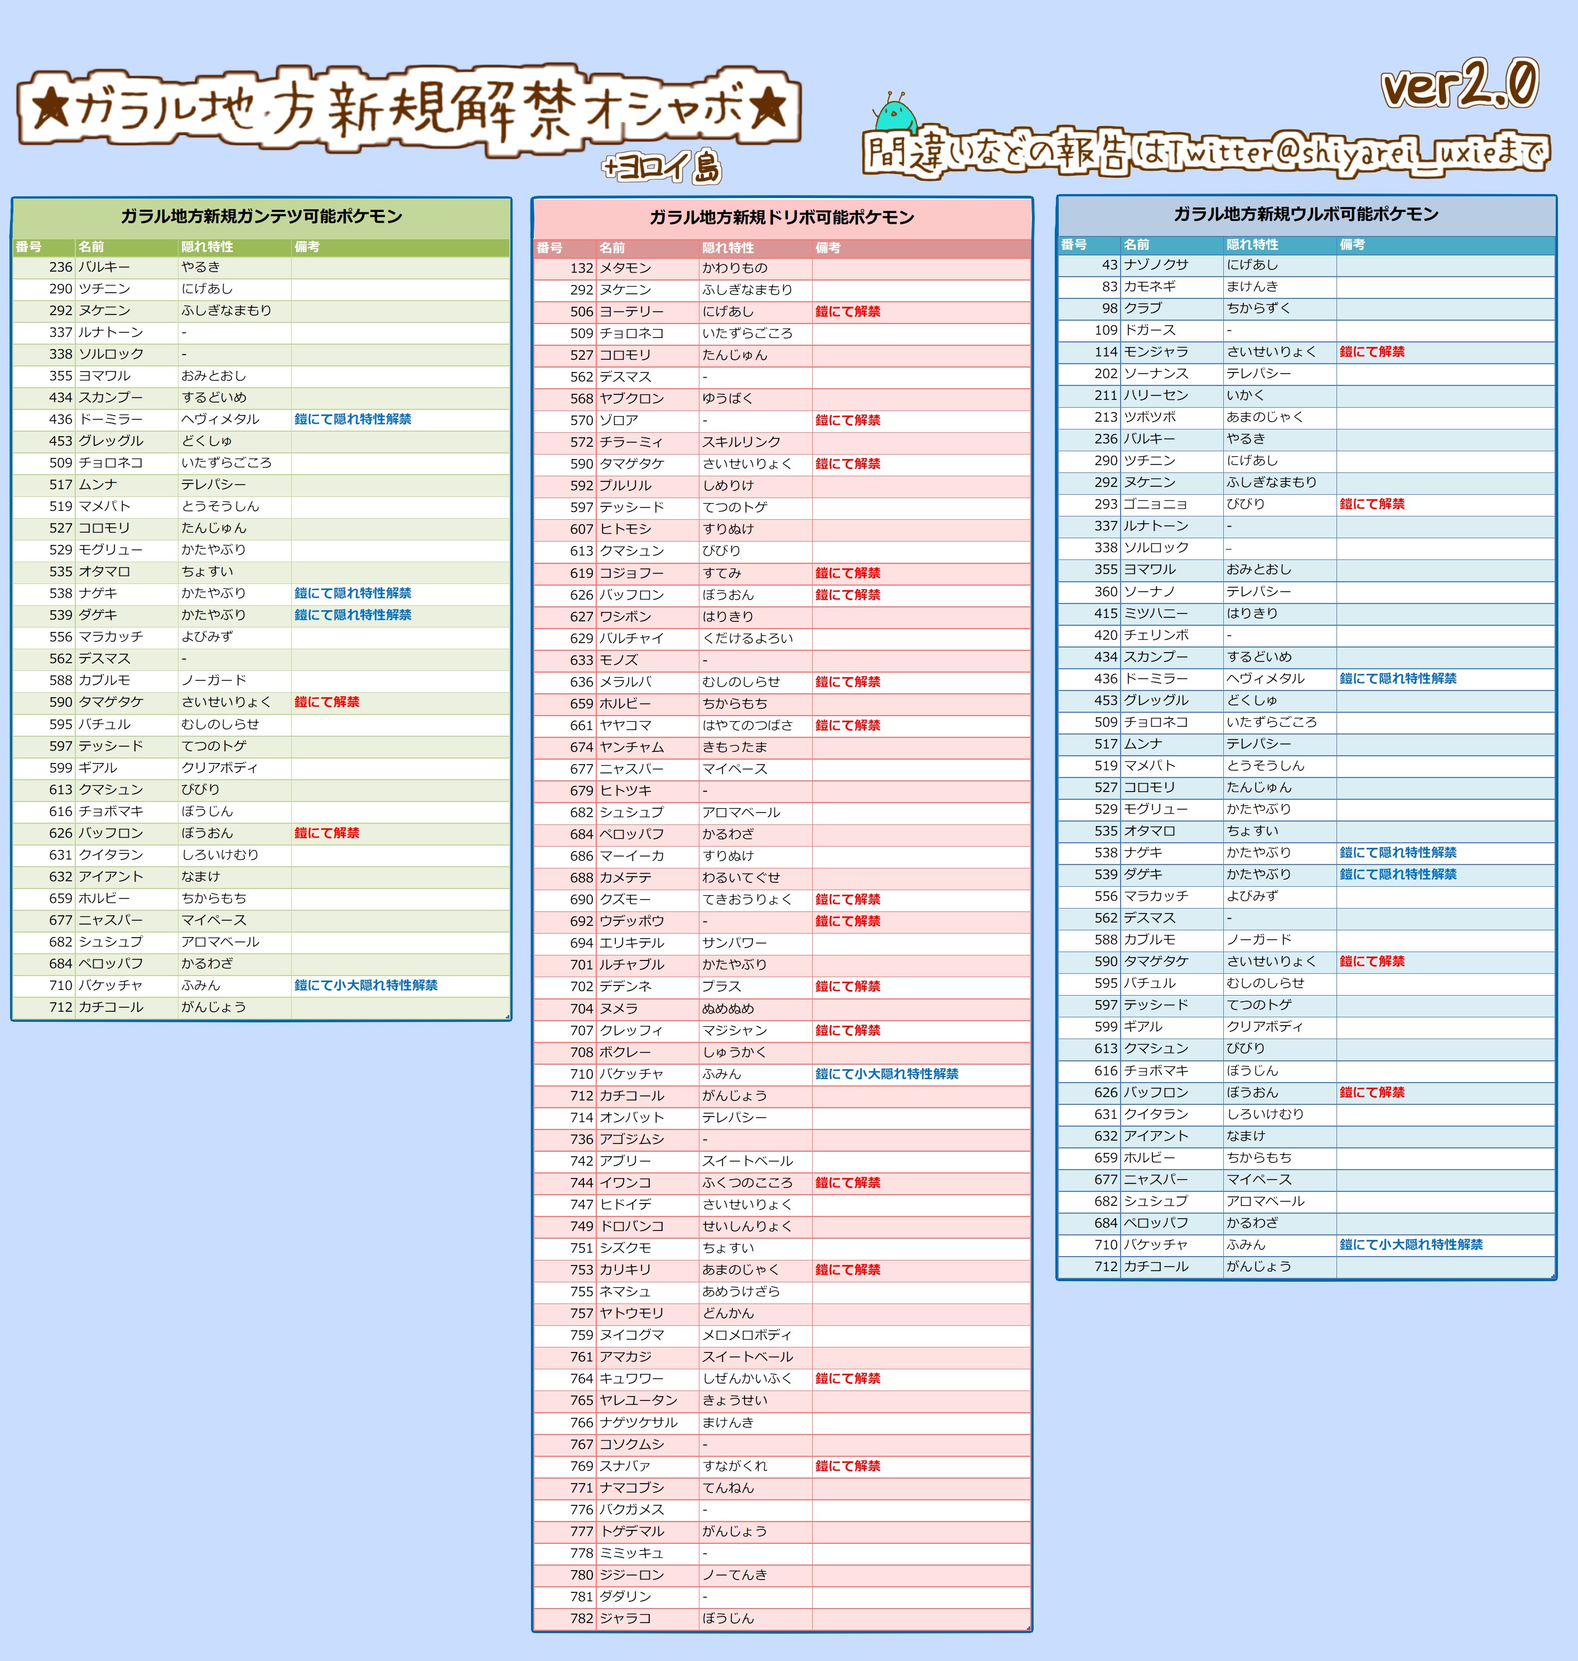The image size is (1578, 1661).
Task: Select the ガラル地方新規ドリボ可能ポケモン table heading
Action: pos(782,218)
